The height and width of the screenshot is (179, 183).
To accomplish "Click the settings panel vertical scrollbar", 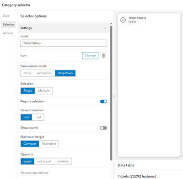I will coord(111,93).
